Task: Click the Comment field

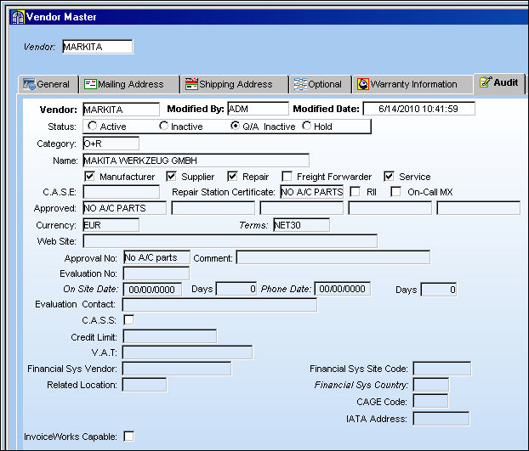Action: click(333, 257)
